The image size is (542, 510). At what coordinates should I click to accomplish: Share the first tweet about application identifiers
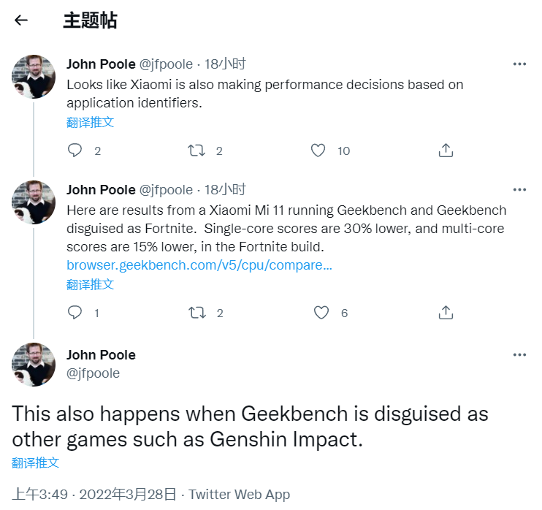pyautogui.click(x=446, y=151)
